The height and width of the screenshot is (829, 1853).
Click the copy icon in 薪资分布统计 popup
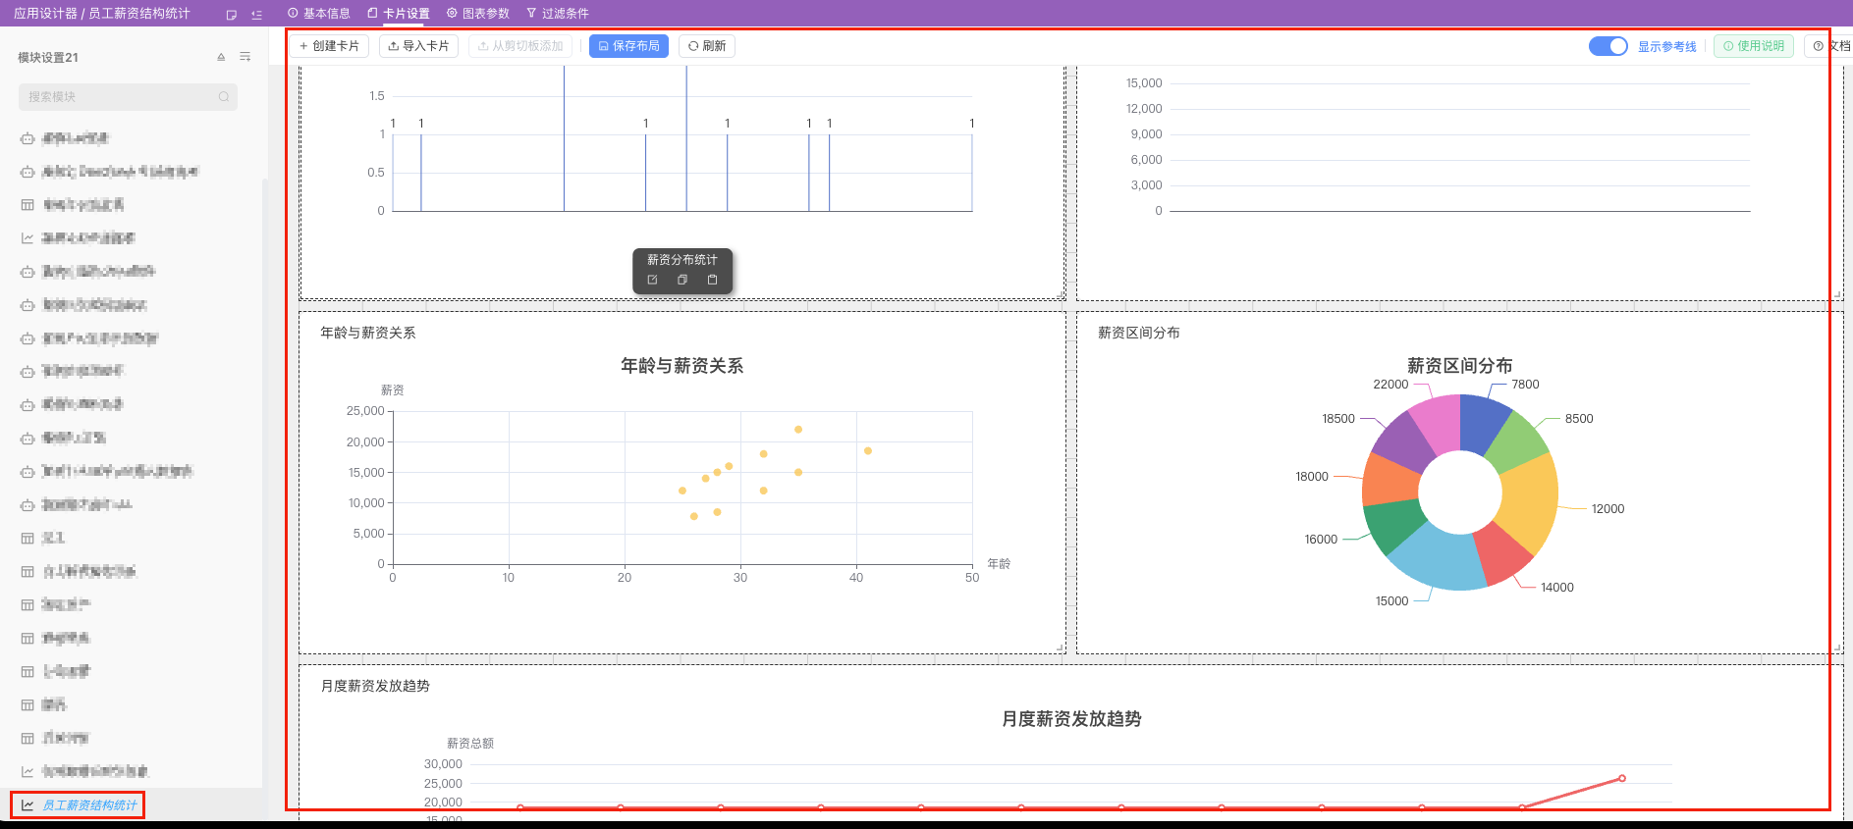coord(682,280)
